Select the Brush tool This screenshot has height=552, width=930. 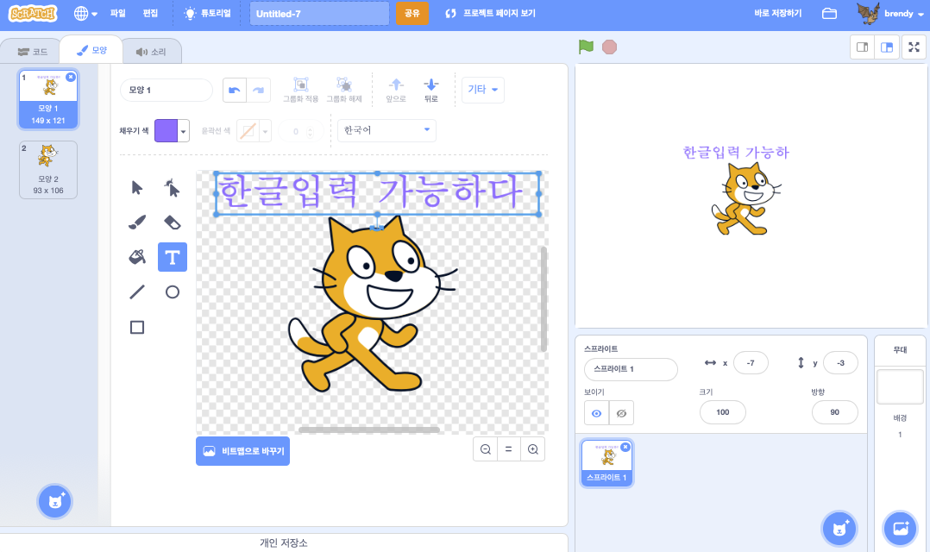point(137,223)
